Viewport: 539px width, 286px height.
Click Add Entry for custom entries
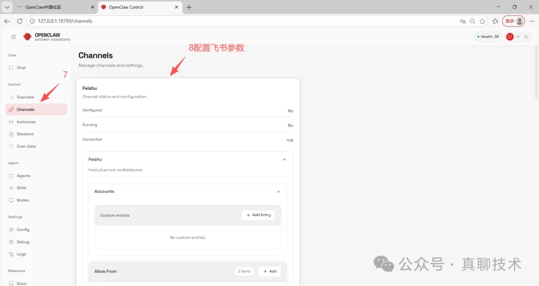coord(259,215)
